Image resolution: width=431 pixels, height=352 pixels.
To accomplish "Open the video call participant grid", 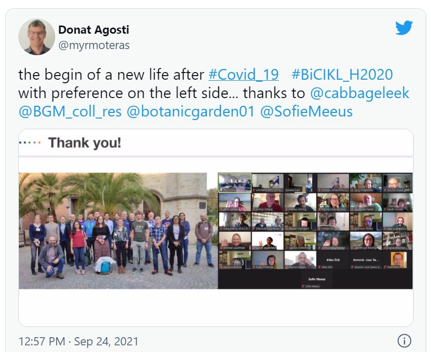I will (315, 231).
